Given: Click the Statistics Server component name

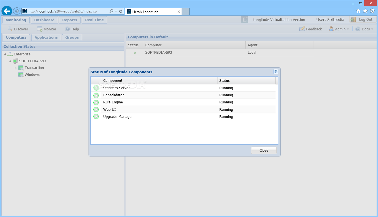Looking at the screenshot, I should click(x=116, y=88).
